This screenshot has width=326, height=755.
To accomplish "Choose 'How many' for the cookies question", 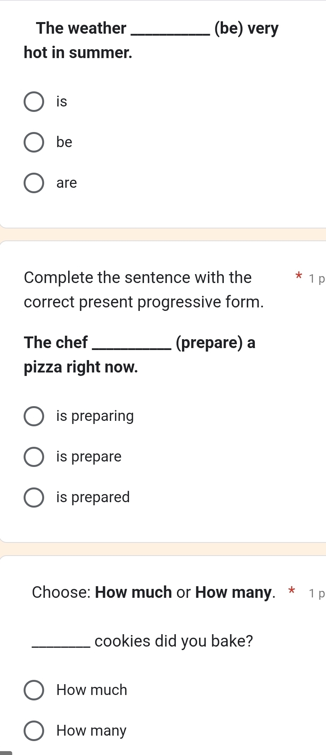I will coord(34,731).
